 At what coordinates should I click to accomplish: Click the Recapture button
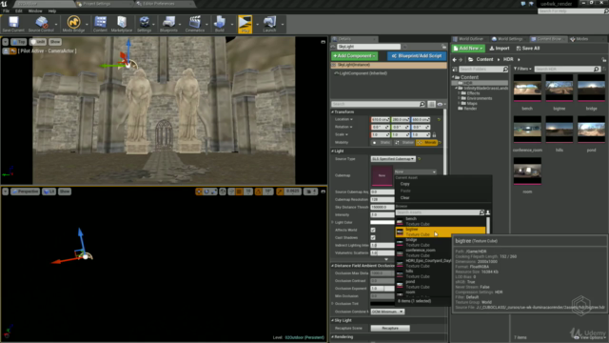point(390,328)
